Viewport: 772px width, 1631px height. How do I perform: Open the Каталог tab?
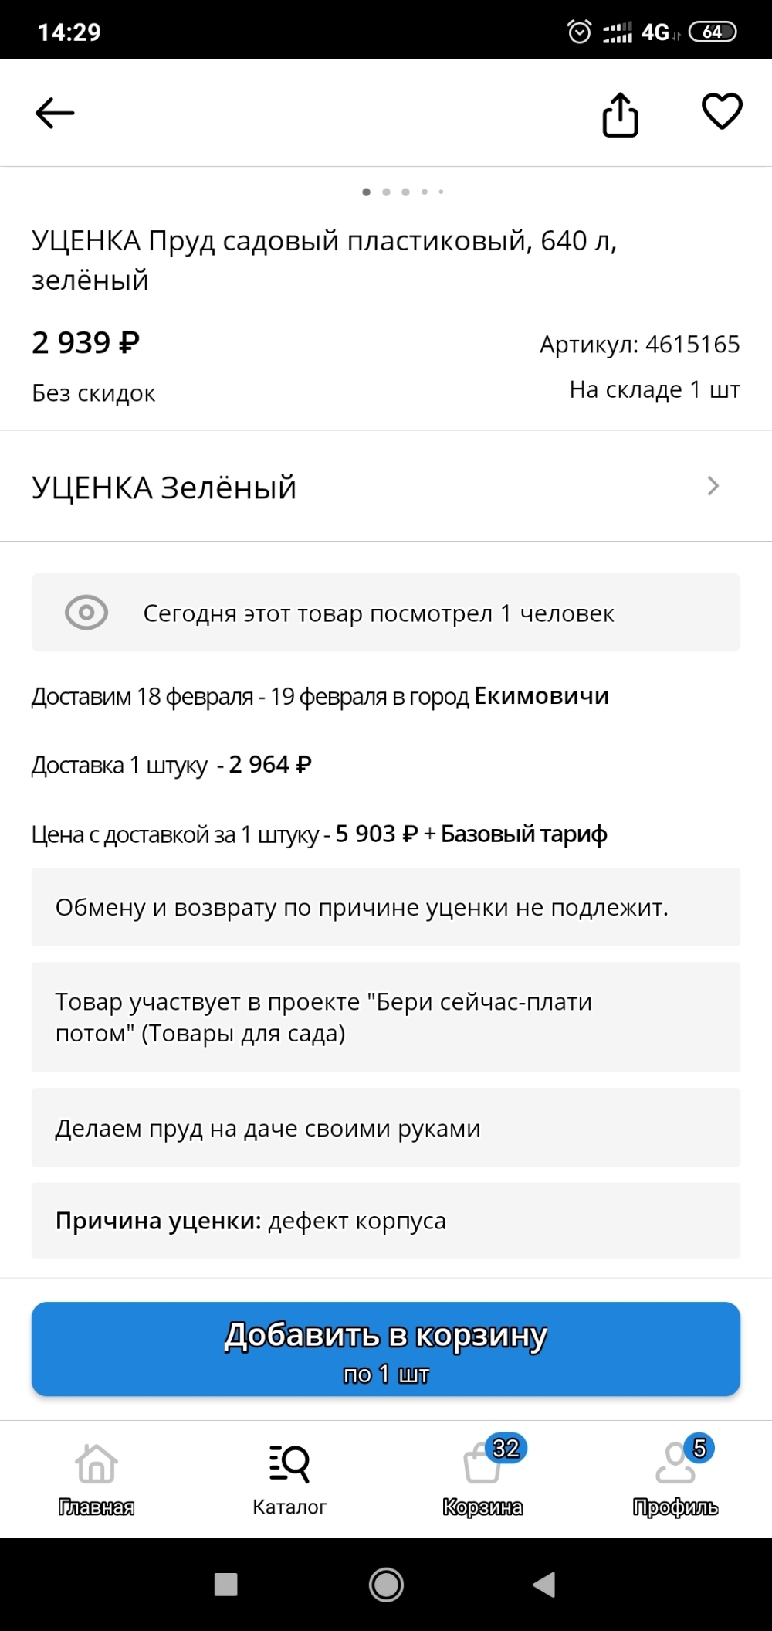click(x=289, y=1476)
